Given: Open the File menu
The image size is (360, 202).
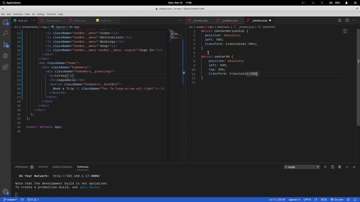Looking at the screenshot, I should pos(3,14).
